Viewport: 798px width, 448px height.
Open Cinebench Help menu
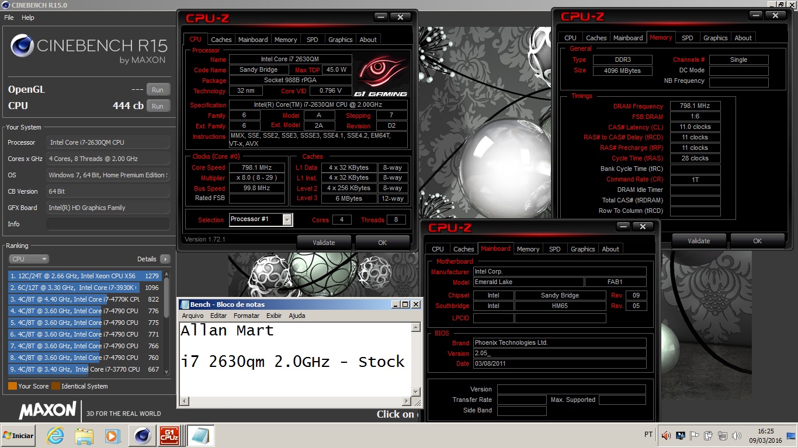point(28,17)
